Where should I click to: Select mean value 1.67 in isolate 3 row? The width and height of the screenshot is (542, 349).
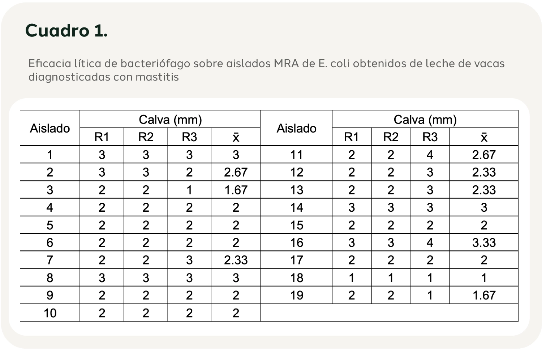point(236,190)
